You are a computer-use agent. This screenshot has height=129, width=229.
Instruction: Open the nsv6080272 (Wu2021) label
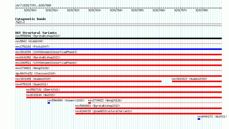tap(212, 116)
